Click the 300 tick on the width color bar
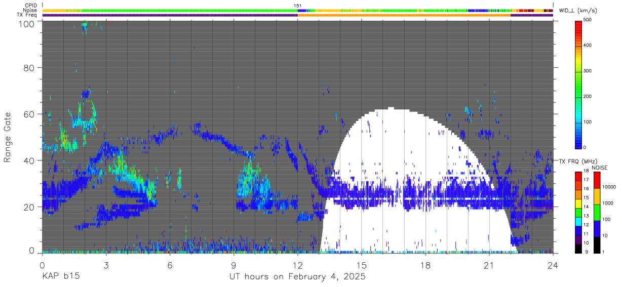 589,71
